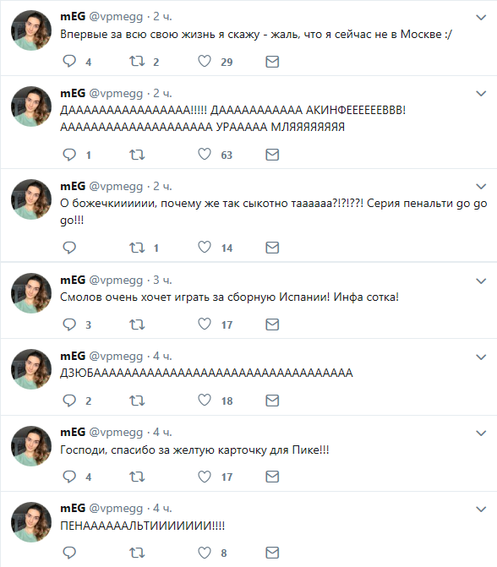Like the ПЕНАААААЛЬТИИИ tweet

click(205, 553)
